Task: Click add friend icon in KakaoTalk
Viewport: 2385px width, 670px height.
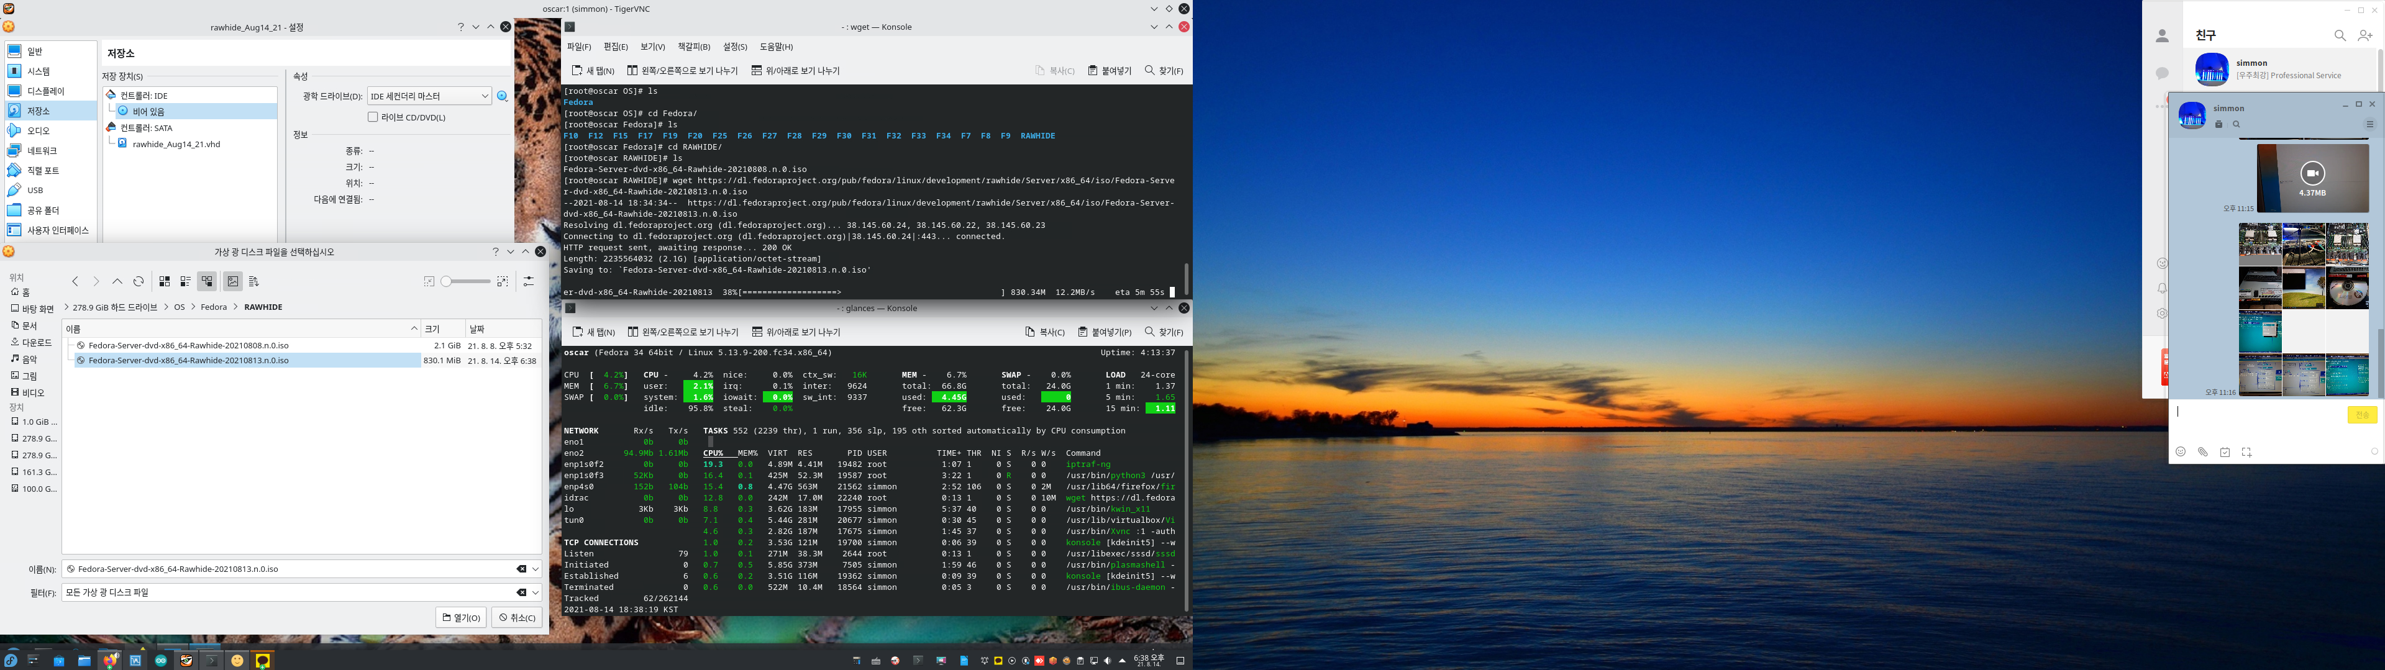Action: coord(2364,35)
